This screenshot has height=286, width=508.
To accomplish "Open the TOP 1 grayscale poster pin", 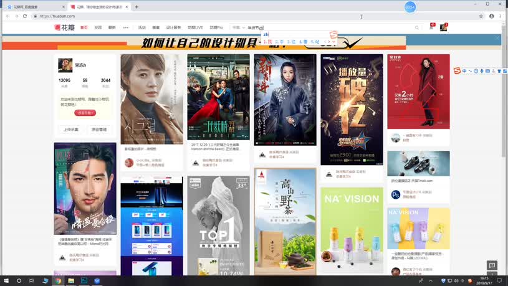I will coord(218,226).
